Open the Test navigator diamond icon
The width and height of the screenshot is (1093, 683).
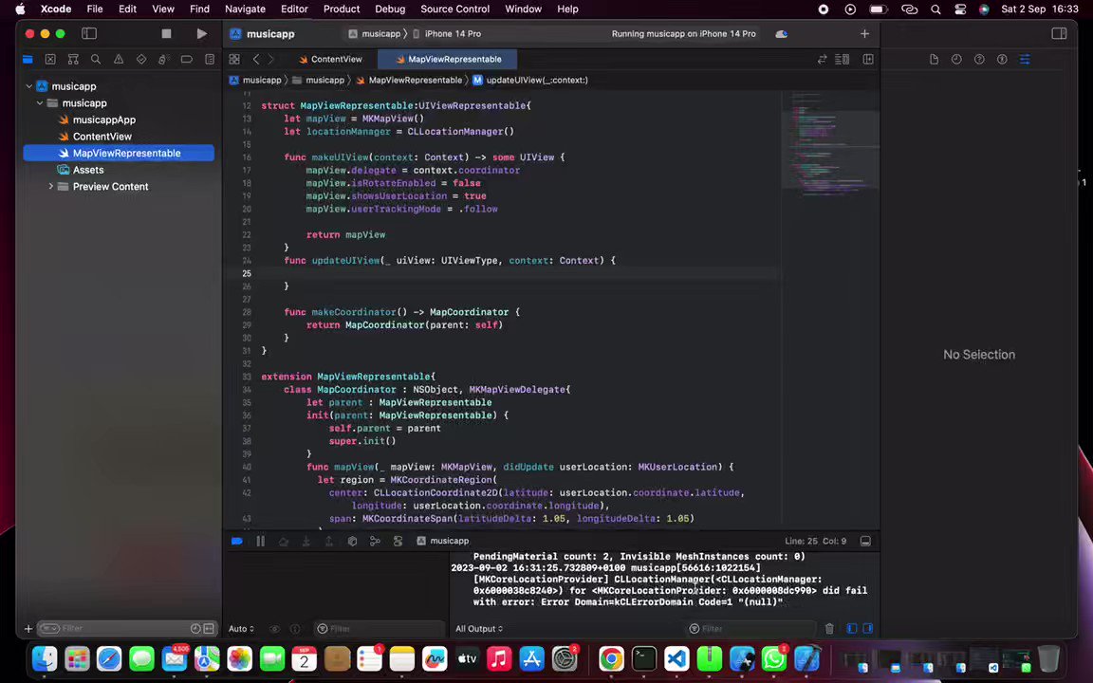[x=141, y=59]
